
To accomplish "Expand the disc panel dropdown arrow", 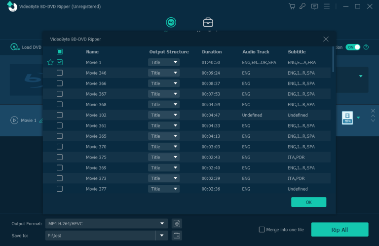I will 361,76.
